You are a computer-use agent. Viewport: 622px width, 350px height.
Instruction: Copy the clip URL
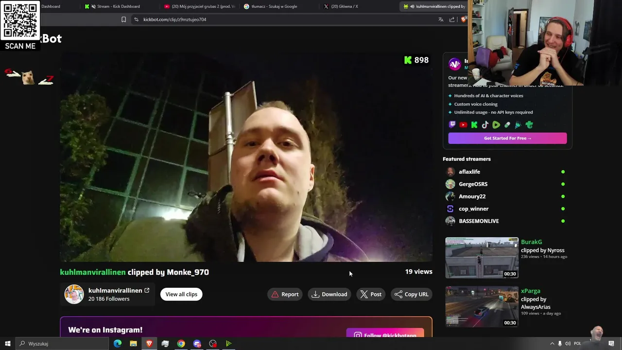tap(412, 294)
